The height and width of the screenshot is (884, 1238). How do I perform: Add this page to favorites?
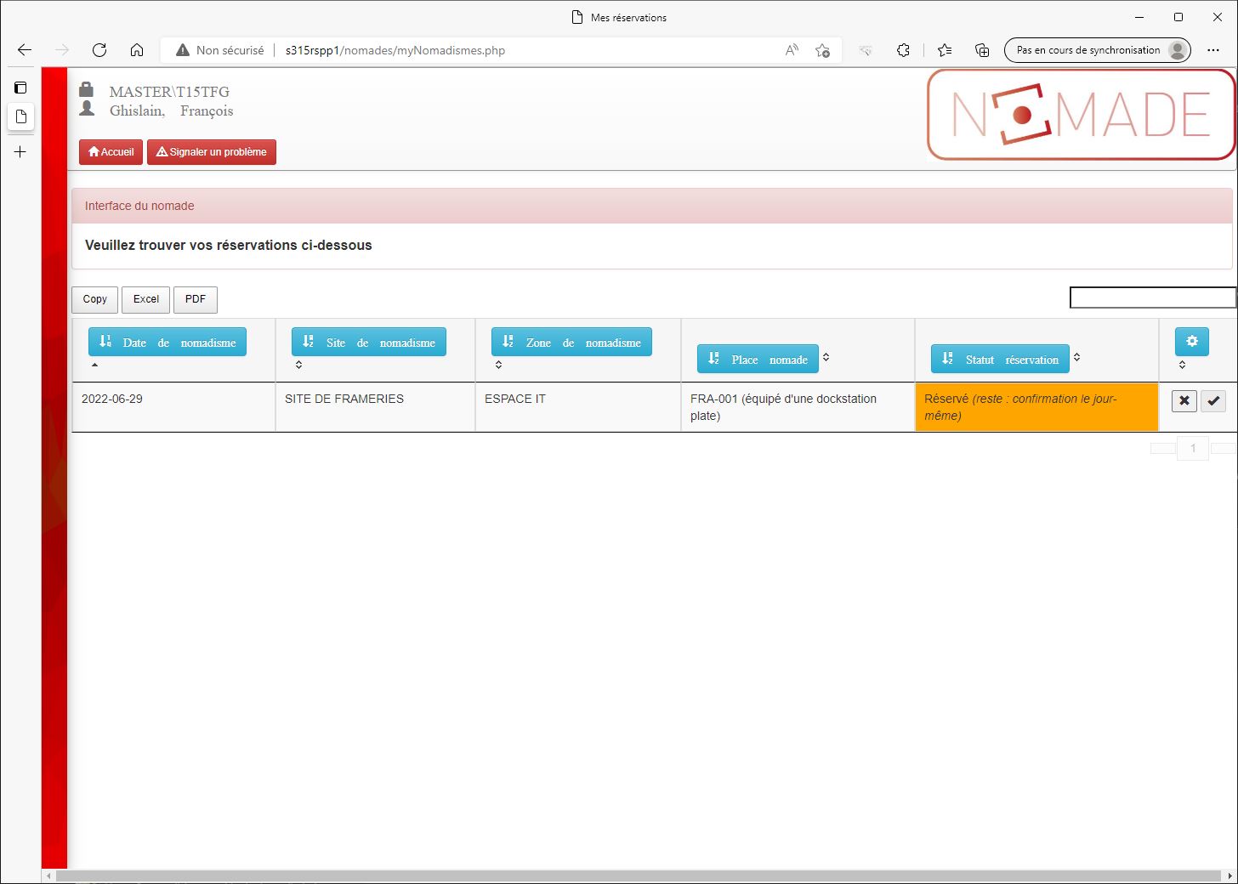tap(822, 50)
